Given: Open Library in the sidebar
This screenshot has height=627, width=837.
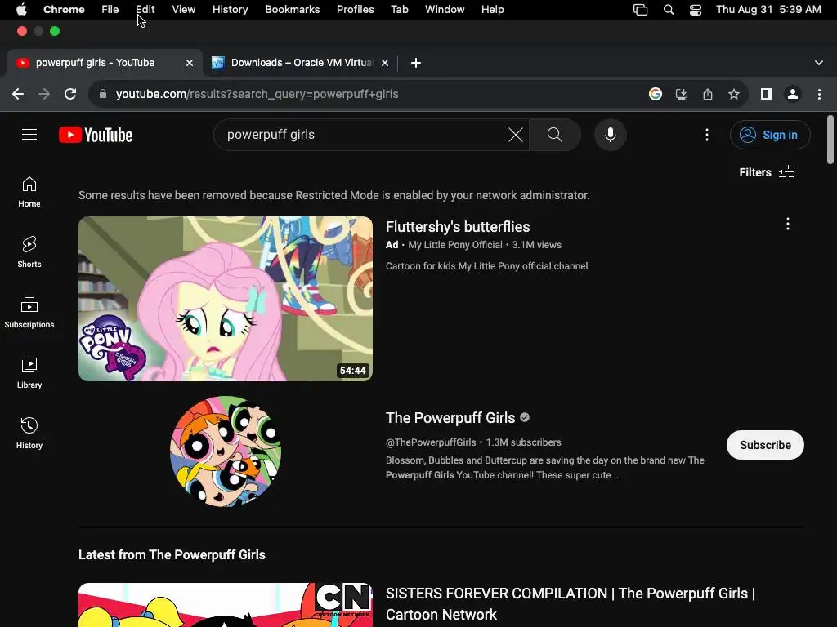Looking at the screenshot, I should point(29,372).
